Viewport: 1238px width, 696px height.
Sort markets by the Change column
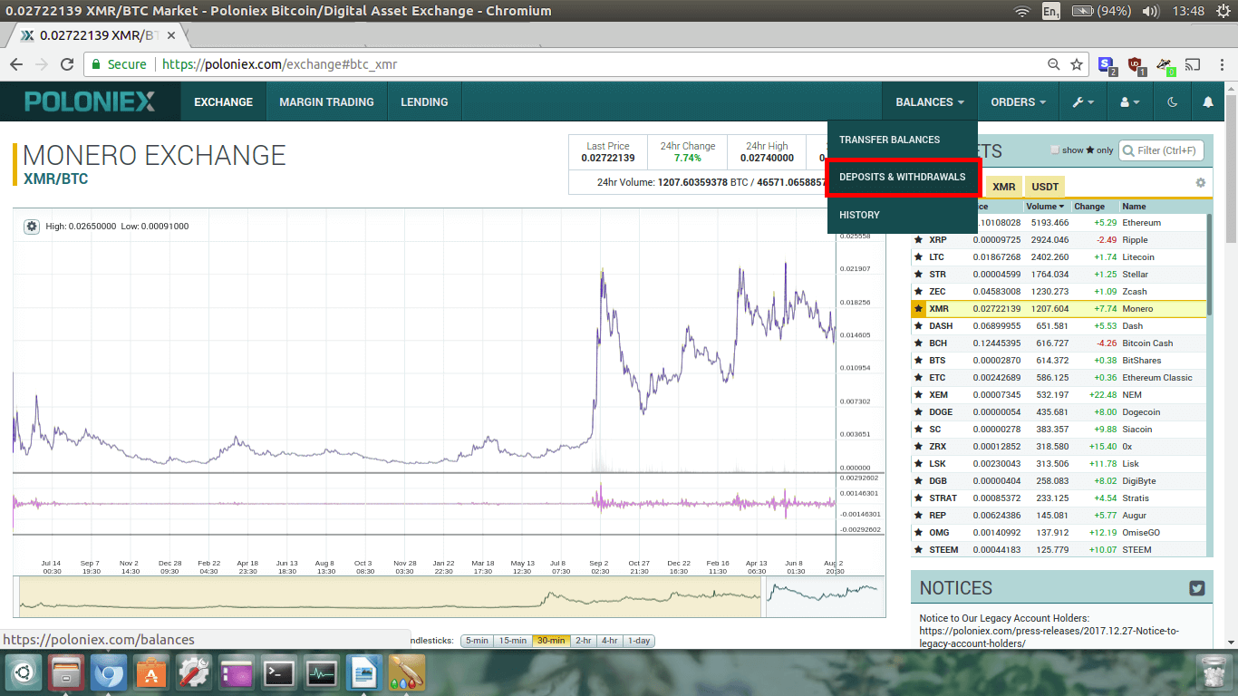click(1089, 207)
